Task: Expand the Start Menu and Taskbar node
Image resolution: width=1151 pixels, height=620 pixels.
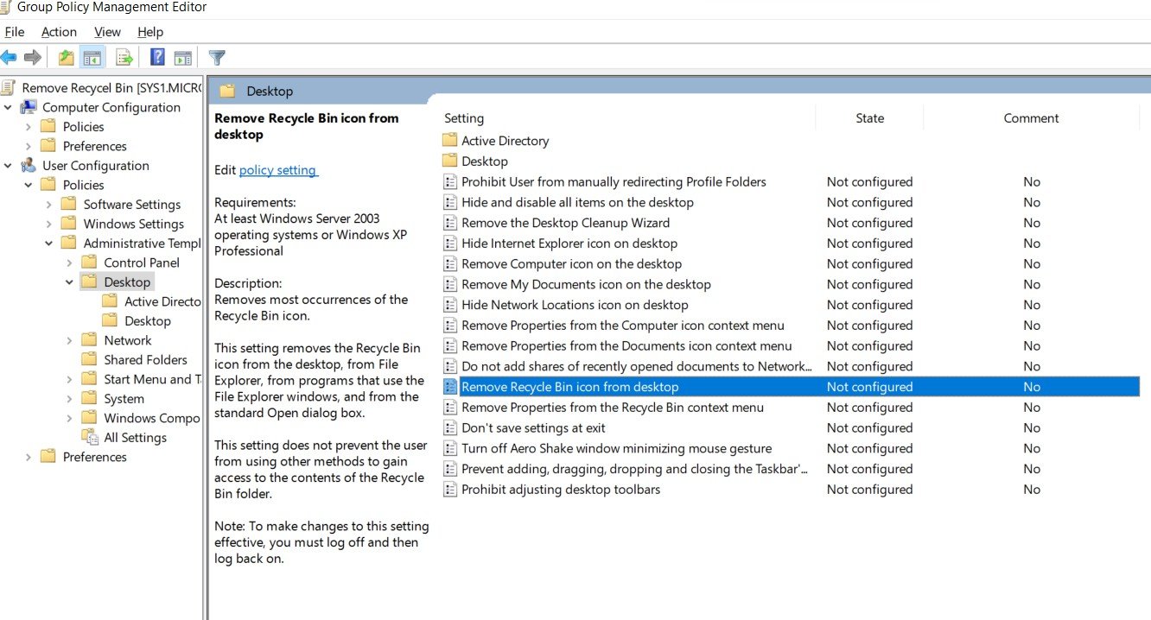Action: (x=70, y=379)
